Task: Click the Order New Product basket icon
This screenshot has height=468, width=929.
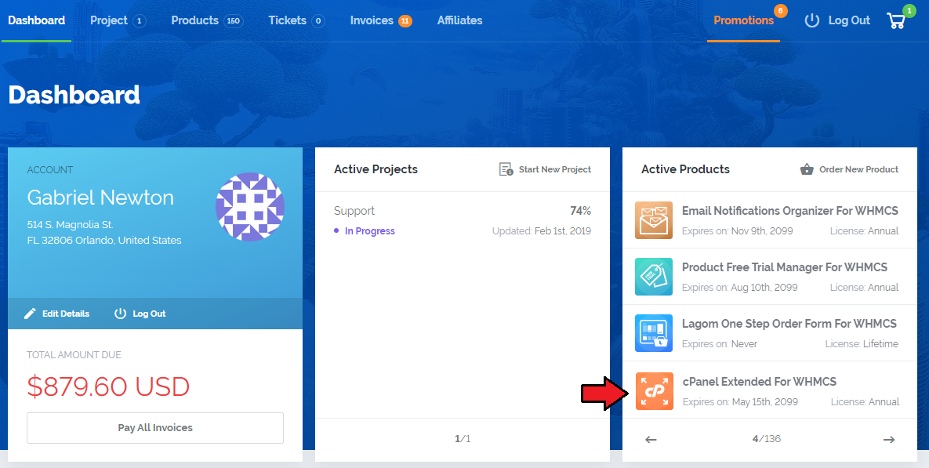Action: click(807, 169)
